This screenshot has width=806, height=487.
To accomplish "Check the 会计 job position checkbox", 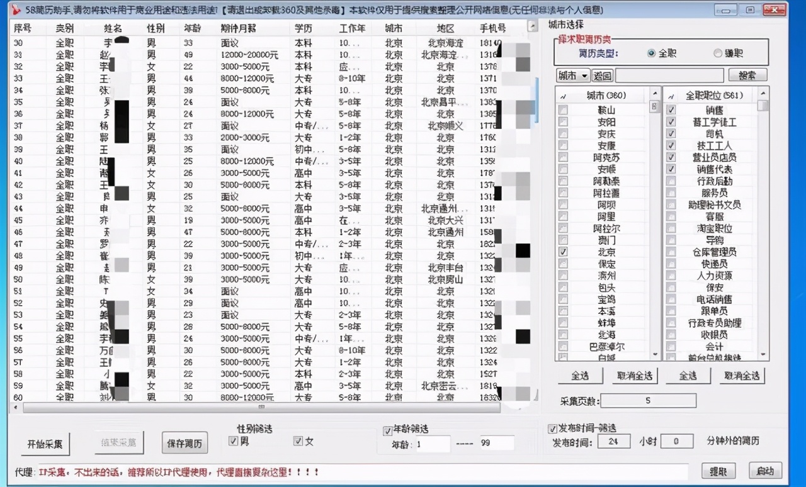I will click(671, 347).
